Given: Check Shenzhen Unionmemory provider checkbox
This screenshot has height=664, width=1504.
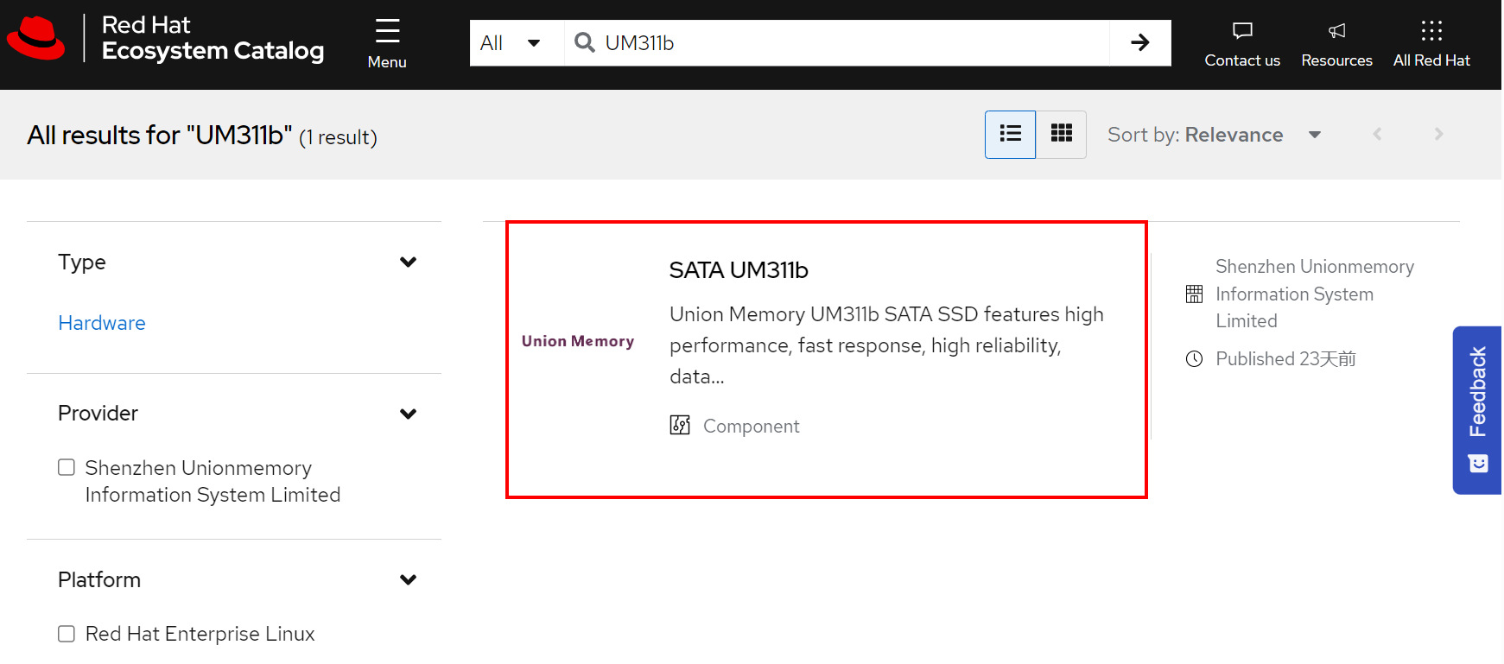Looking at the screenshot, I should coord(67,468).
